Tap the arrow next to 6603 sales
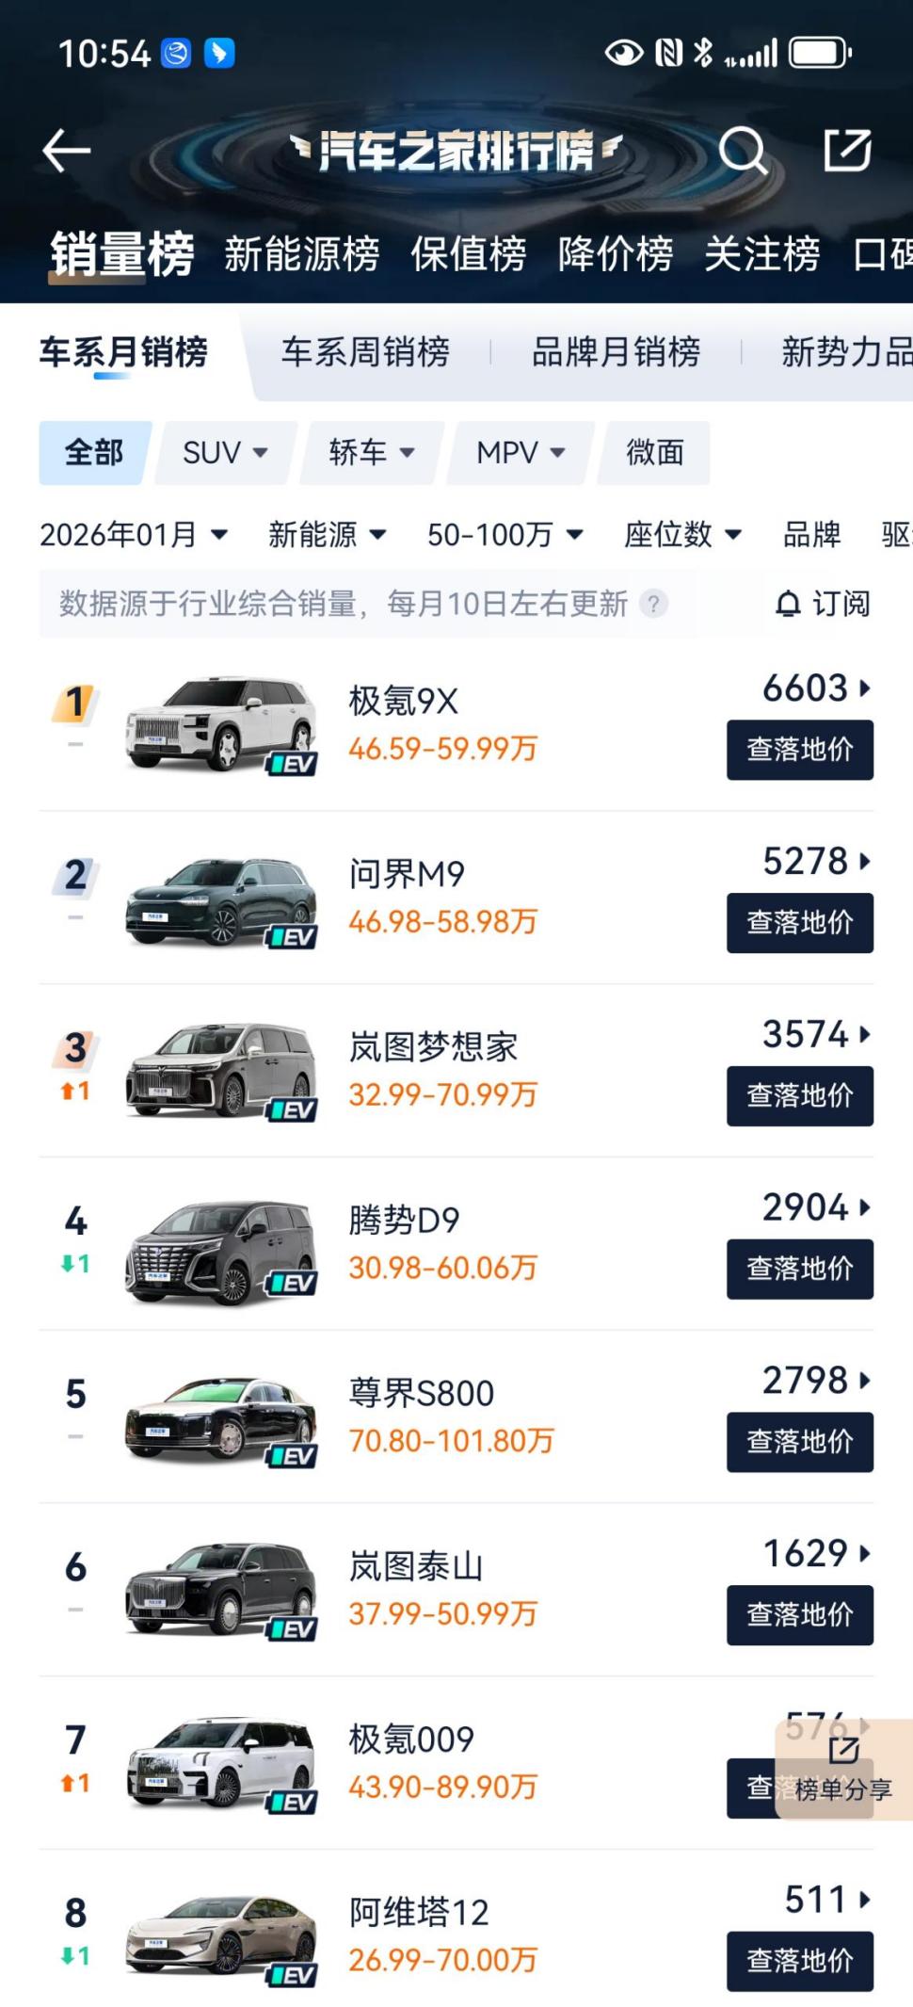The image size is (913, 2007). click(x=865, y=688)
